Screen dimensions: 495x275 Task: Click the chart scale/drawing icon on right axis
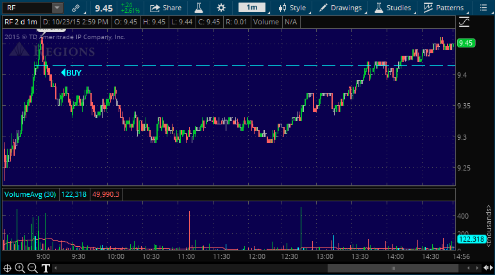click(464, 22)
